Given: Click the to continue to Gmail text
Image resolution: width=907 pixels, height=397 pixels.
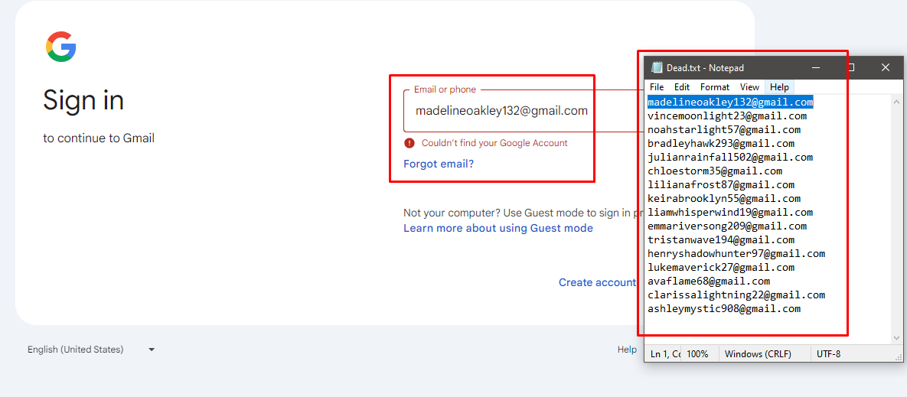Looking at the screenshot, I should pos(99,138).
